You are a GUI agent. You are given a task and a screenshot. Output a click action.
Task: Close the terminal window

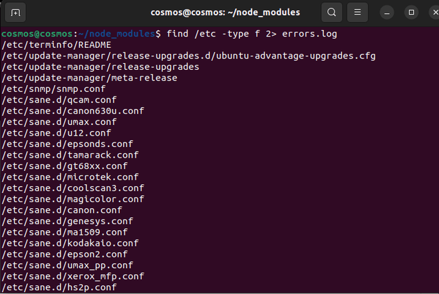[428, 13]
